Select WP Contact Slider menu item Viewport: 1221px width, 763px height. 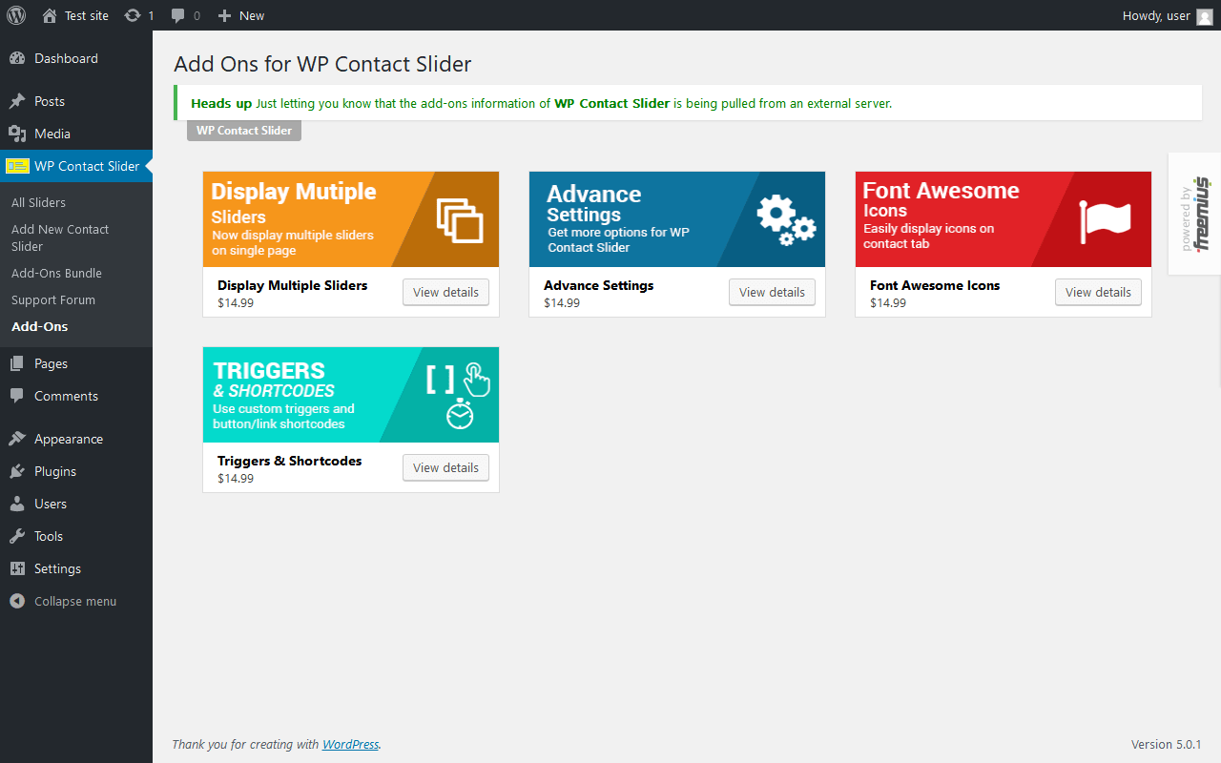point(76,166)
